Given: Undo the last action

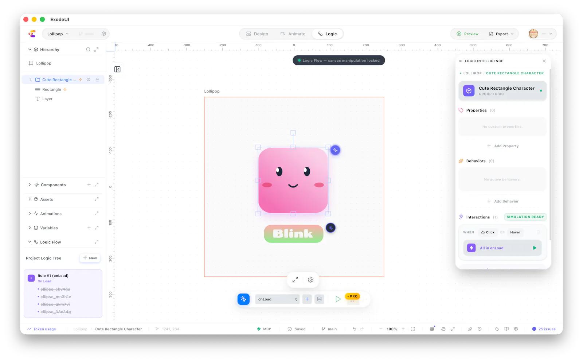Looking at the screenshot, I should (x=354, y=329).
